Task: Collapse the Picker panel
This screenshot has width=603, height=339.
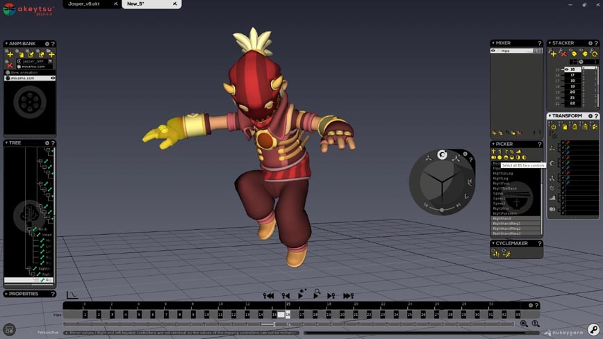Action: click(x=493, y=144)
